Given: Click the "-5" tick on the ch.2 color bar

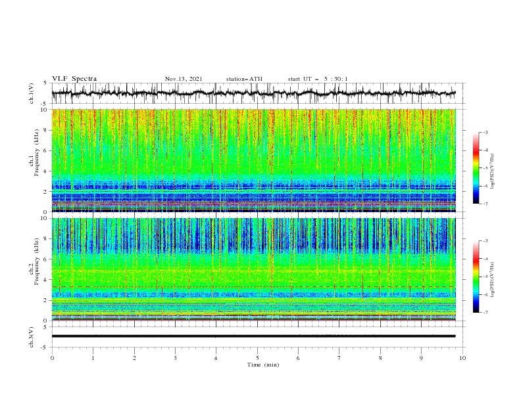Looking at the screenshot, I should [x=485, y=277].
